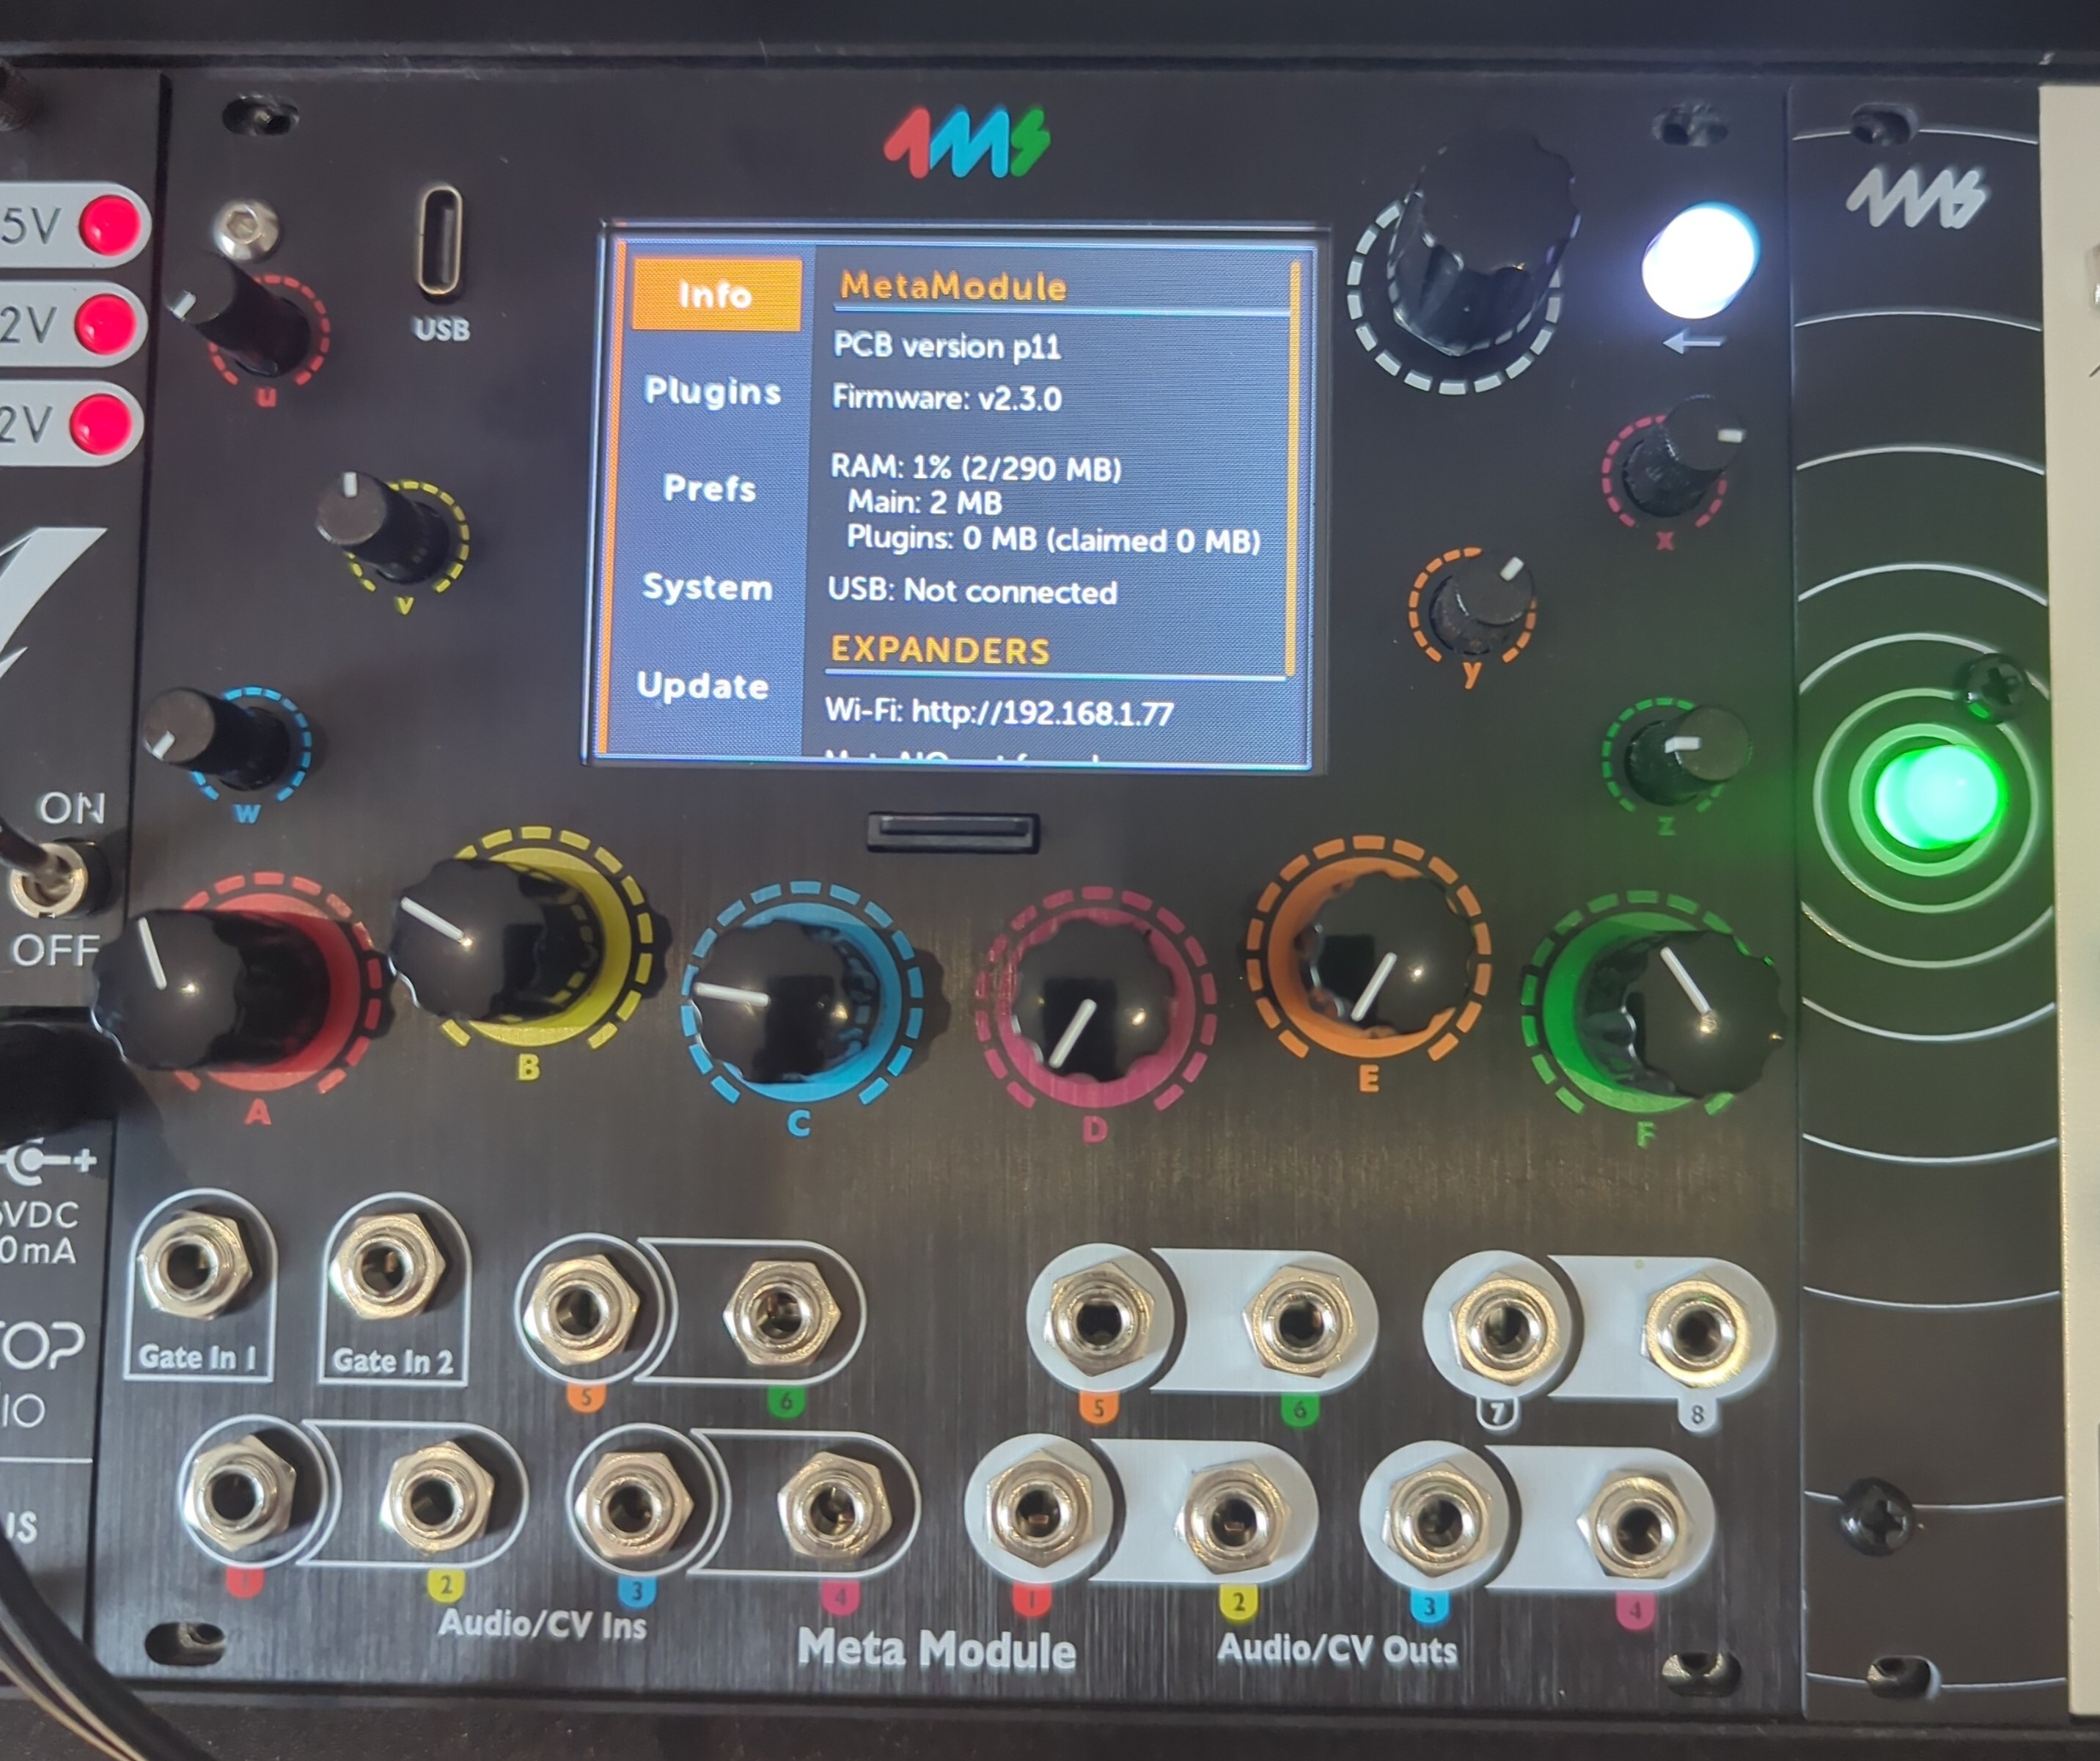Viewport: 2100px width, 1761px height.
Task: Select the Info tab on the screen
Action: tap(716, 294)
